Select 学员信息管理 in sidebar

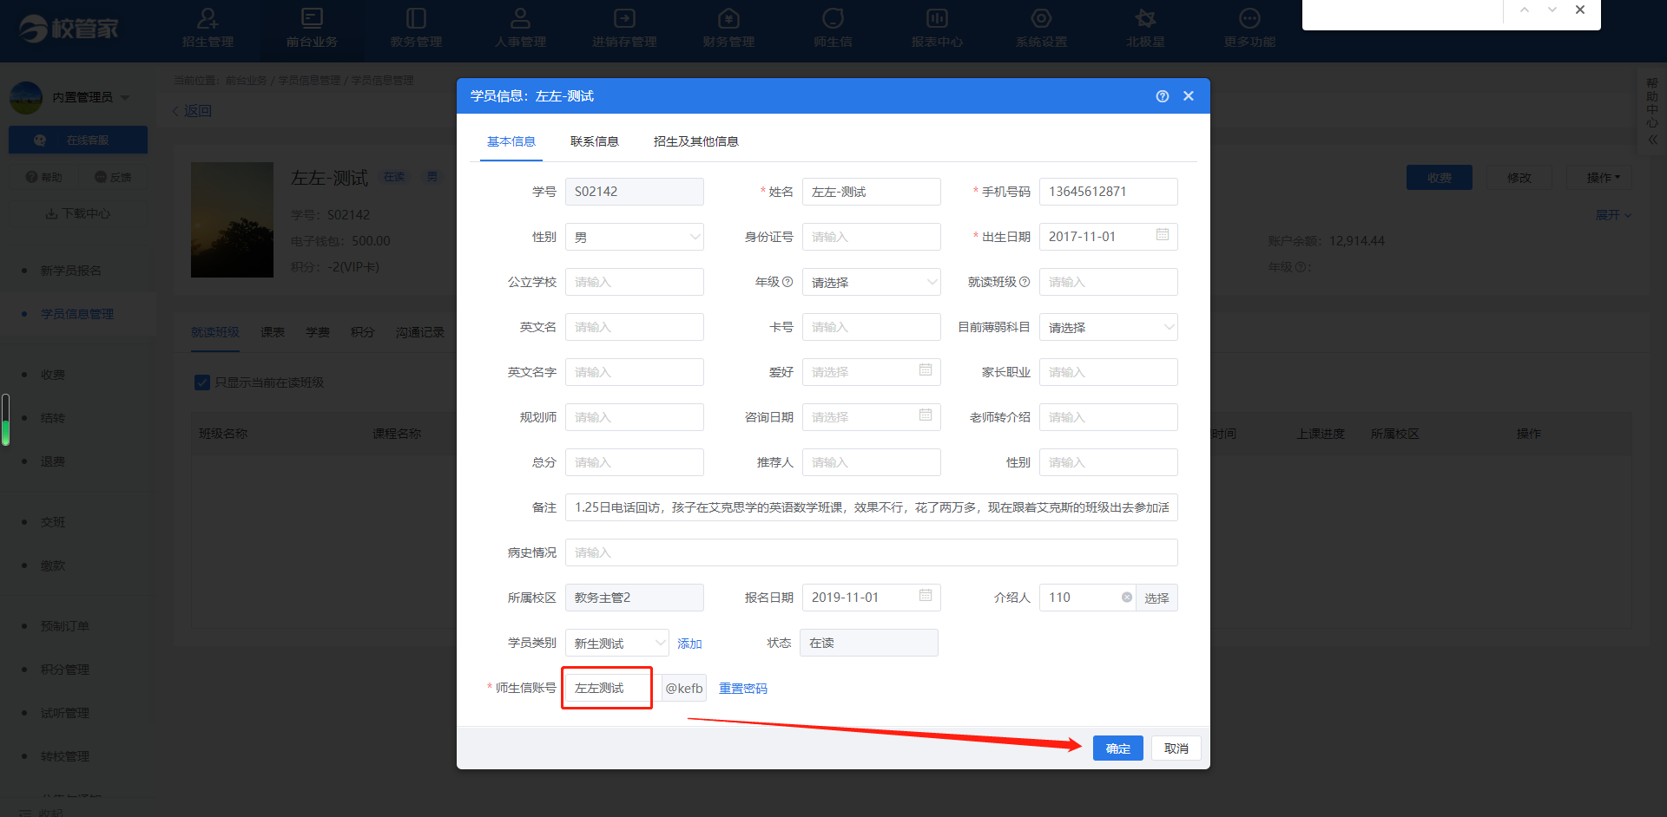(x=77, y=314)
